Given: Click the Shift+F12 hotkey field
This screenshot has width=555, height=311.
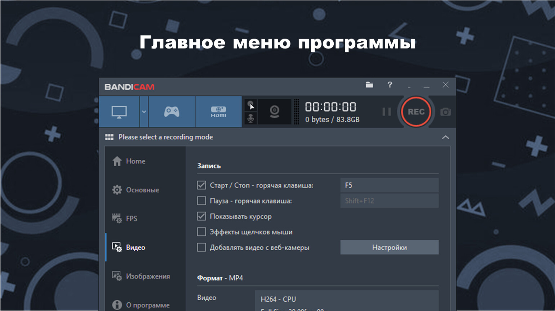Looking at the screenshot, I should (390, 201).
